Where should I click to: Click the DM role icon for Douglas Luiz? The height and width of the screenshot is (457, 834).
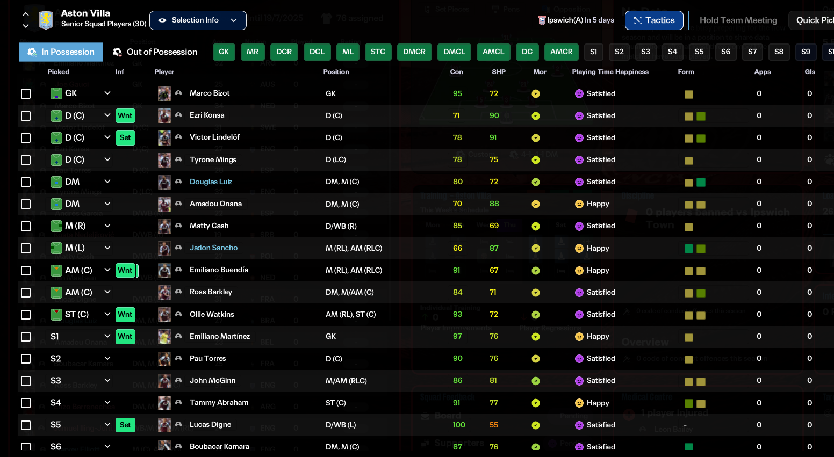[x=56, y=182]
